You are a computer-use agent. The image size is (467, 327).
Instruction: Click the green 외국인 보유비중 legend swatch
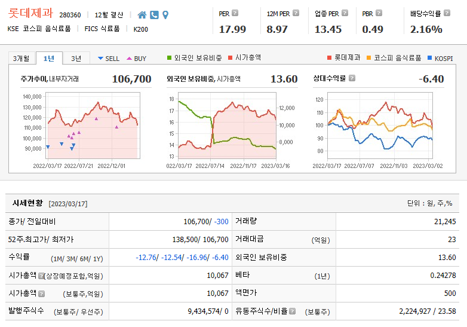pos(169,57)
